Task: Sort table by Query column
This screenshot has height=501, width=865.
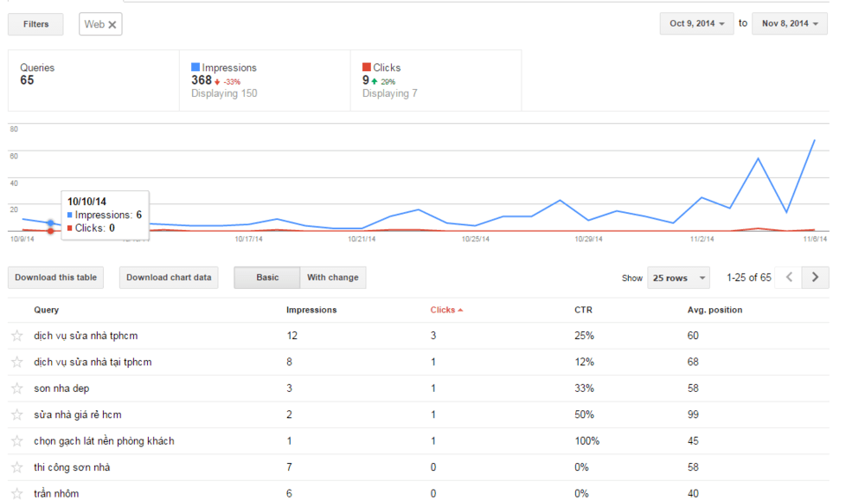Action: click(47, 310)
